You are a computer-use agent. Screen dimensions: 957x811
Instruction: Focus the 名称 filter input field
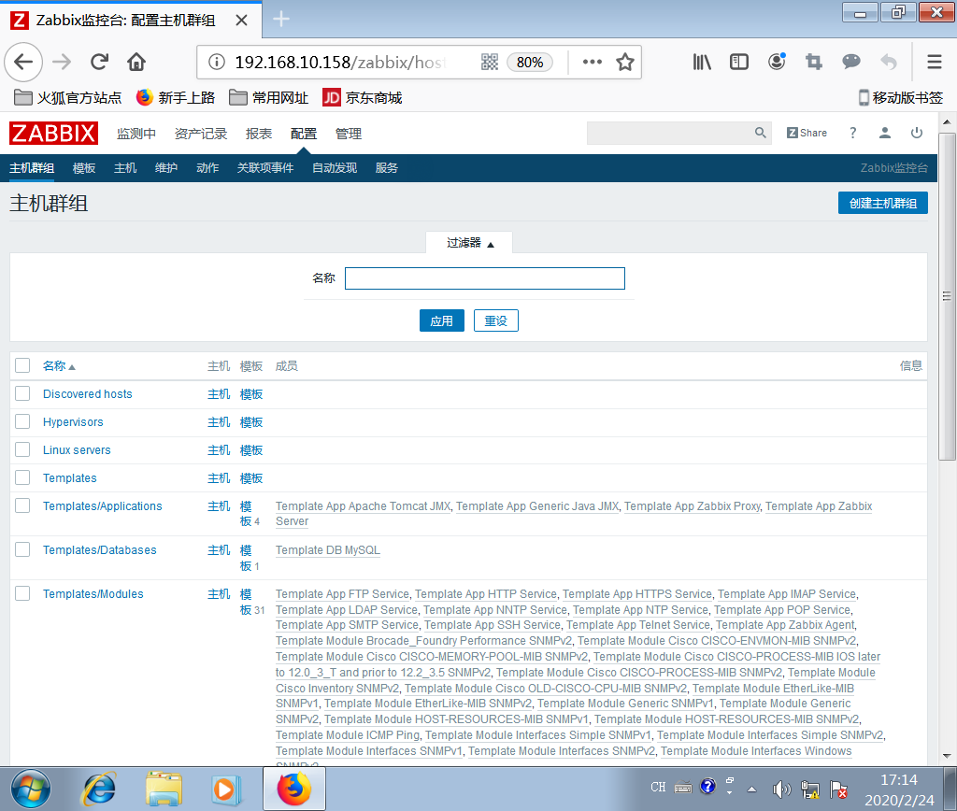[x=485, y=278]
